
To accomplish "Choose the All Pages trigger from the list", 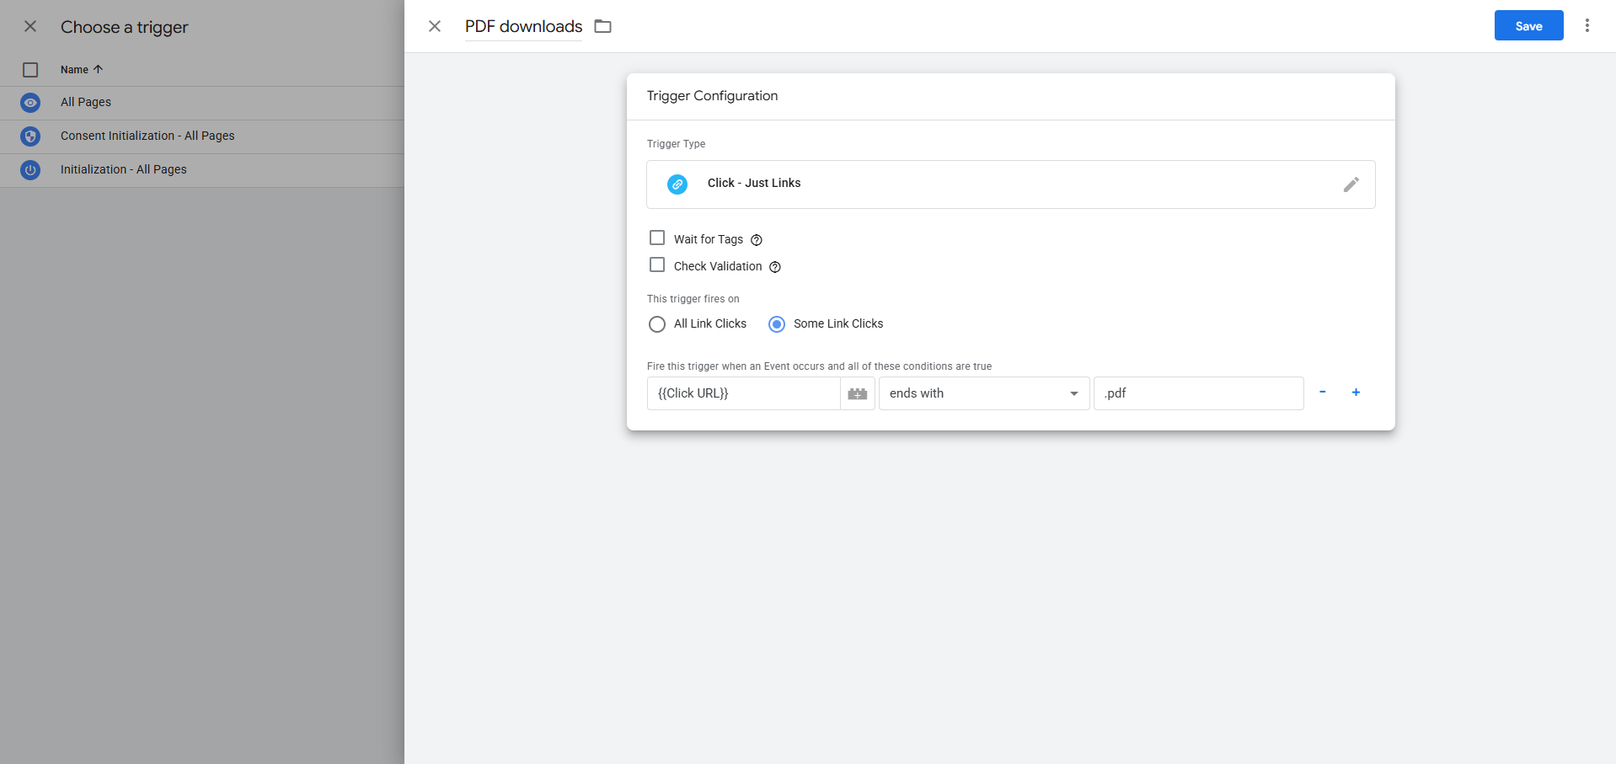I will click(85, 102).
